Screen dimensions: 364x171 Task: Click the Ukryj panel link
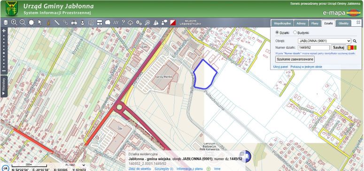280,67
